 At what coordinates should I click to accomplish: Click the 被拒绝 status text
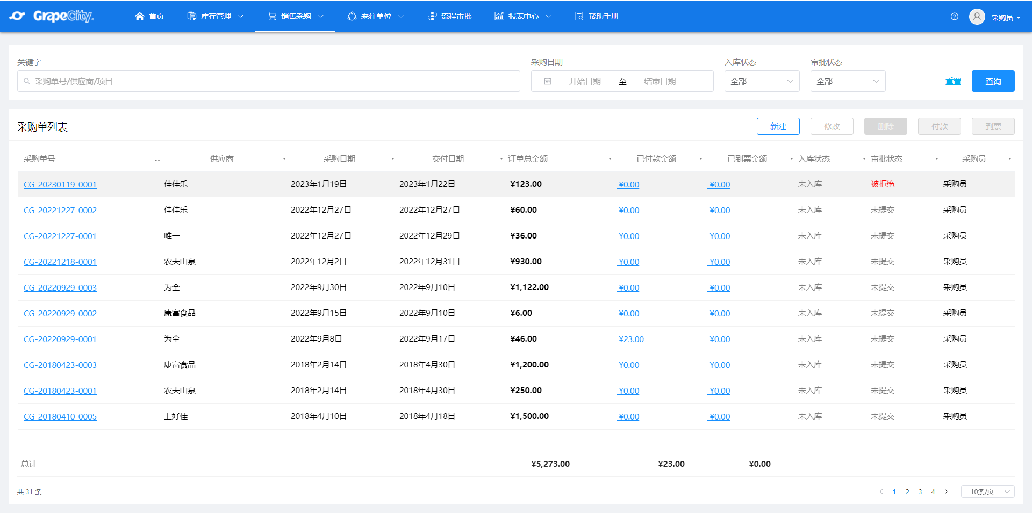tap(883, 184)
